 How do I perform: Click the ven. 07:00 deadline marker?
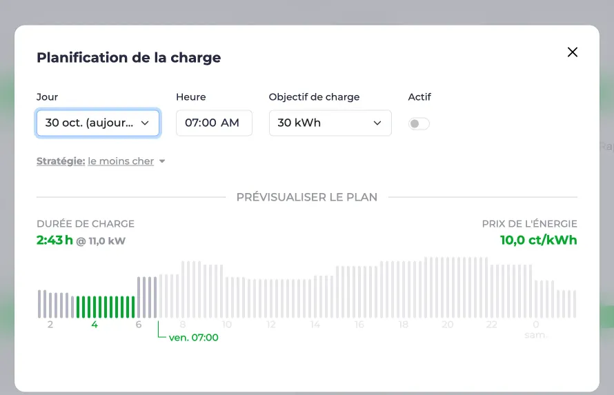point(193,338)
